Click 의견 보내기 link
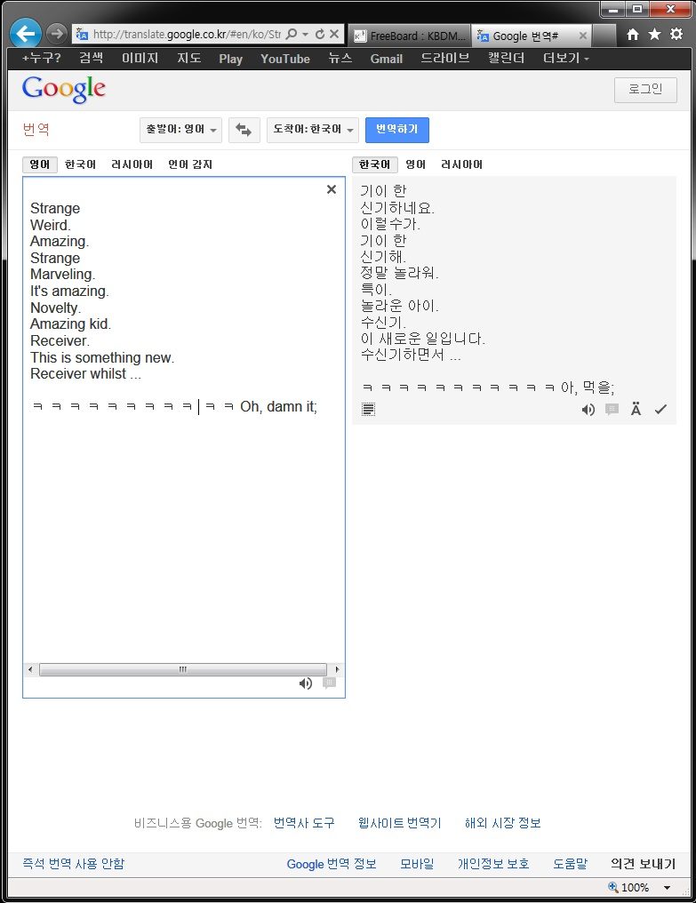 point(643,864)
